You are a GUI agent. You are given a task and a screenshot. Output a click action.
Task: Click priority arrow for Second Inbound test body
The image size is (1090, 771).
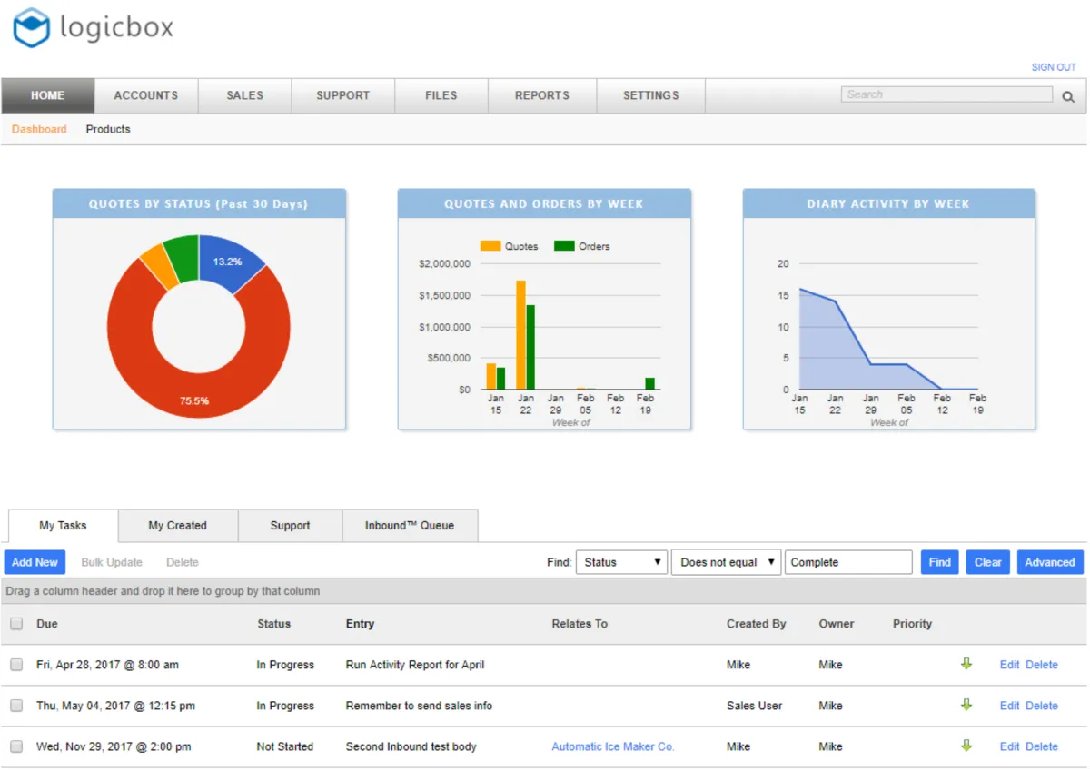coord(966,746)
